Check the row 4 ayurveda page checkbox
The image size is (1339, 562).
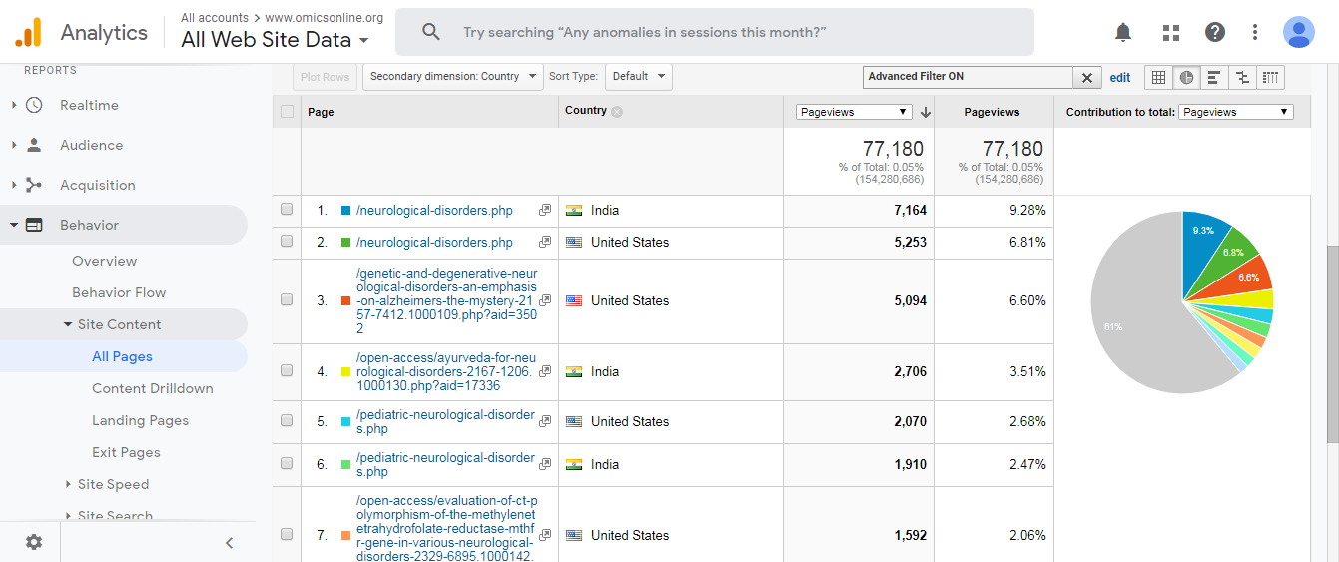[x=287, y=371]
